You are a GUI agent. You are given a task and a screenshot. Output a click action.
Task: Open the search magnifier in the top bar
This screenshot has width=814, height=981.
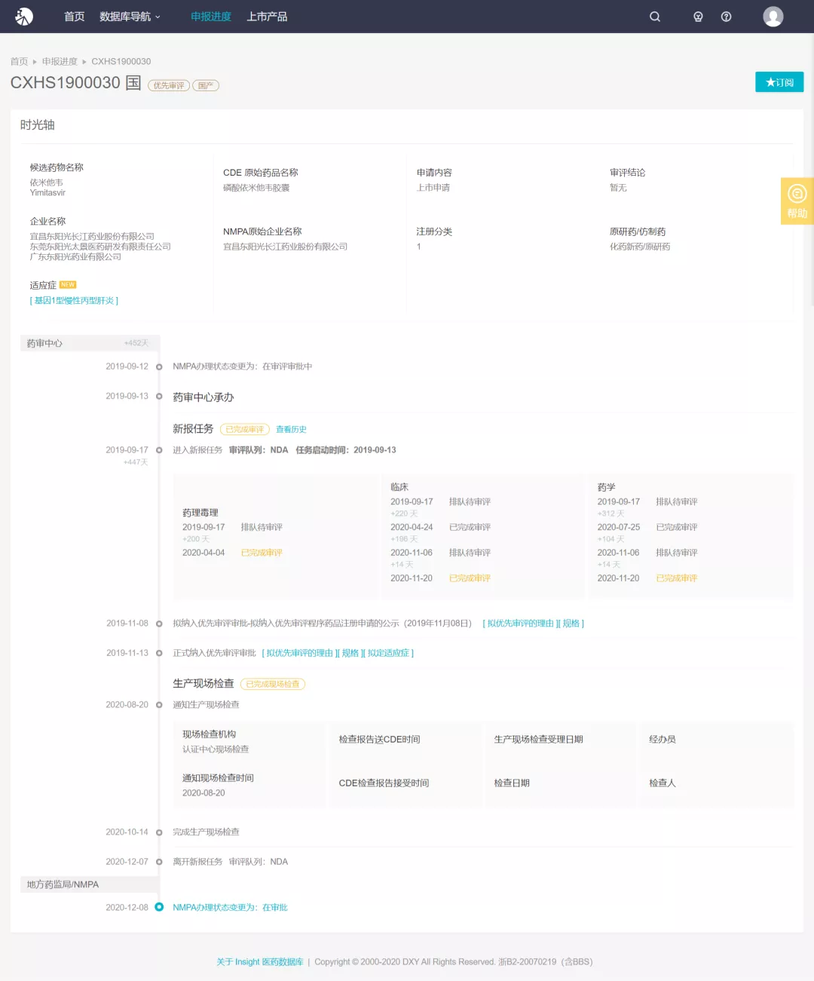pos(655,17)
